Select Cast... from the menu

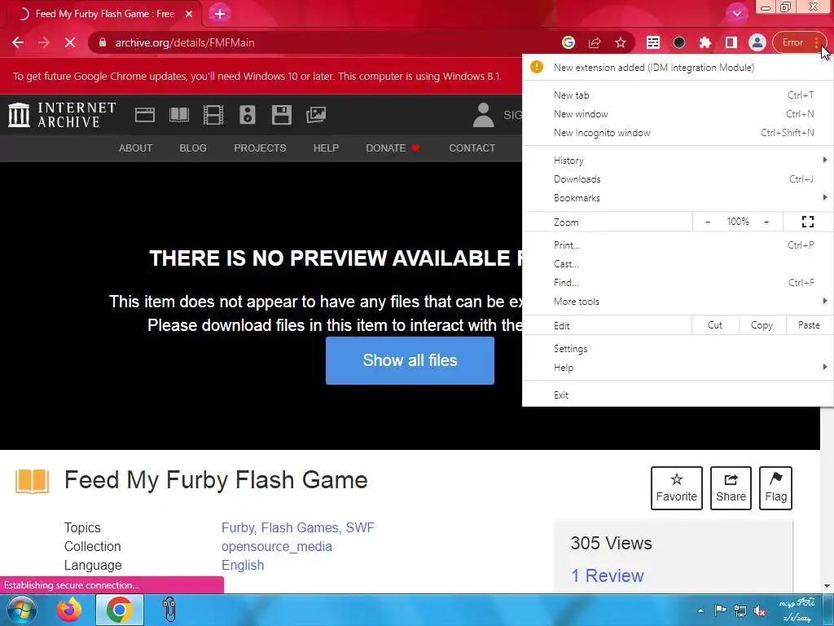tap(678, 264)
